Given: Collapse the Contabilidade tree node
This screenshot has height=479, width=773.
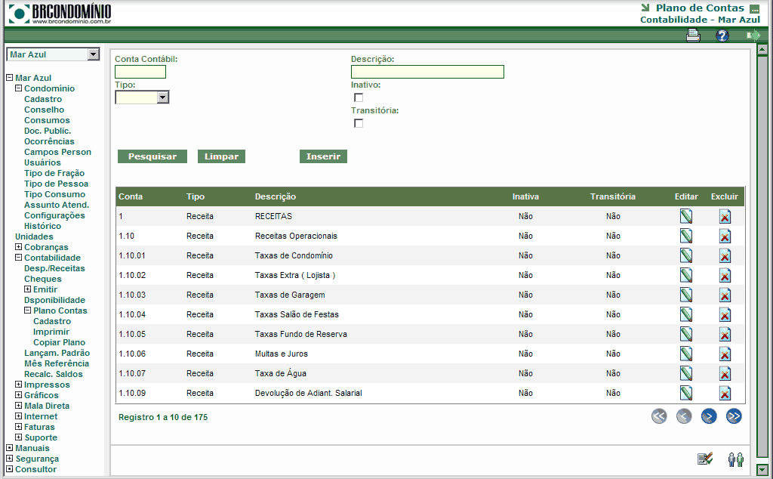Looking at the screenshot, I should click(18, 258).
